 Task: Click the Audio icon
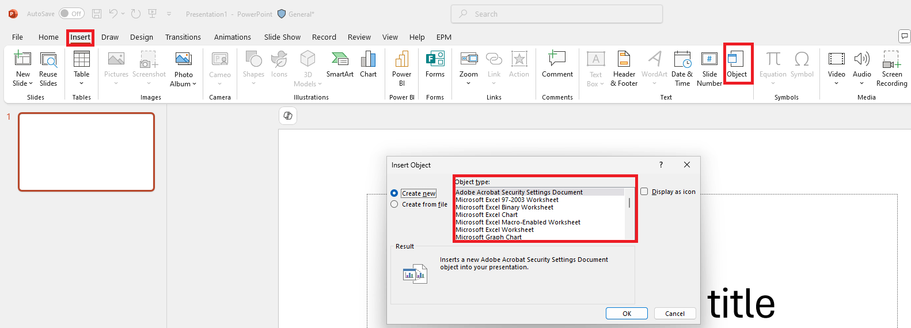(x=861, y=59)
